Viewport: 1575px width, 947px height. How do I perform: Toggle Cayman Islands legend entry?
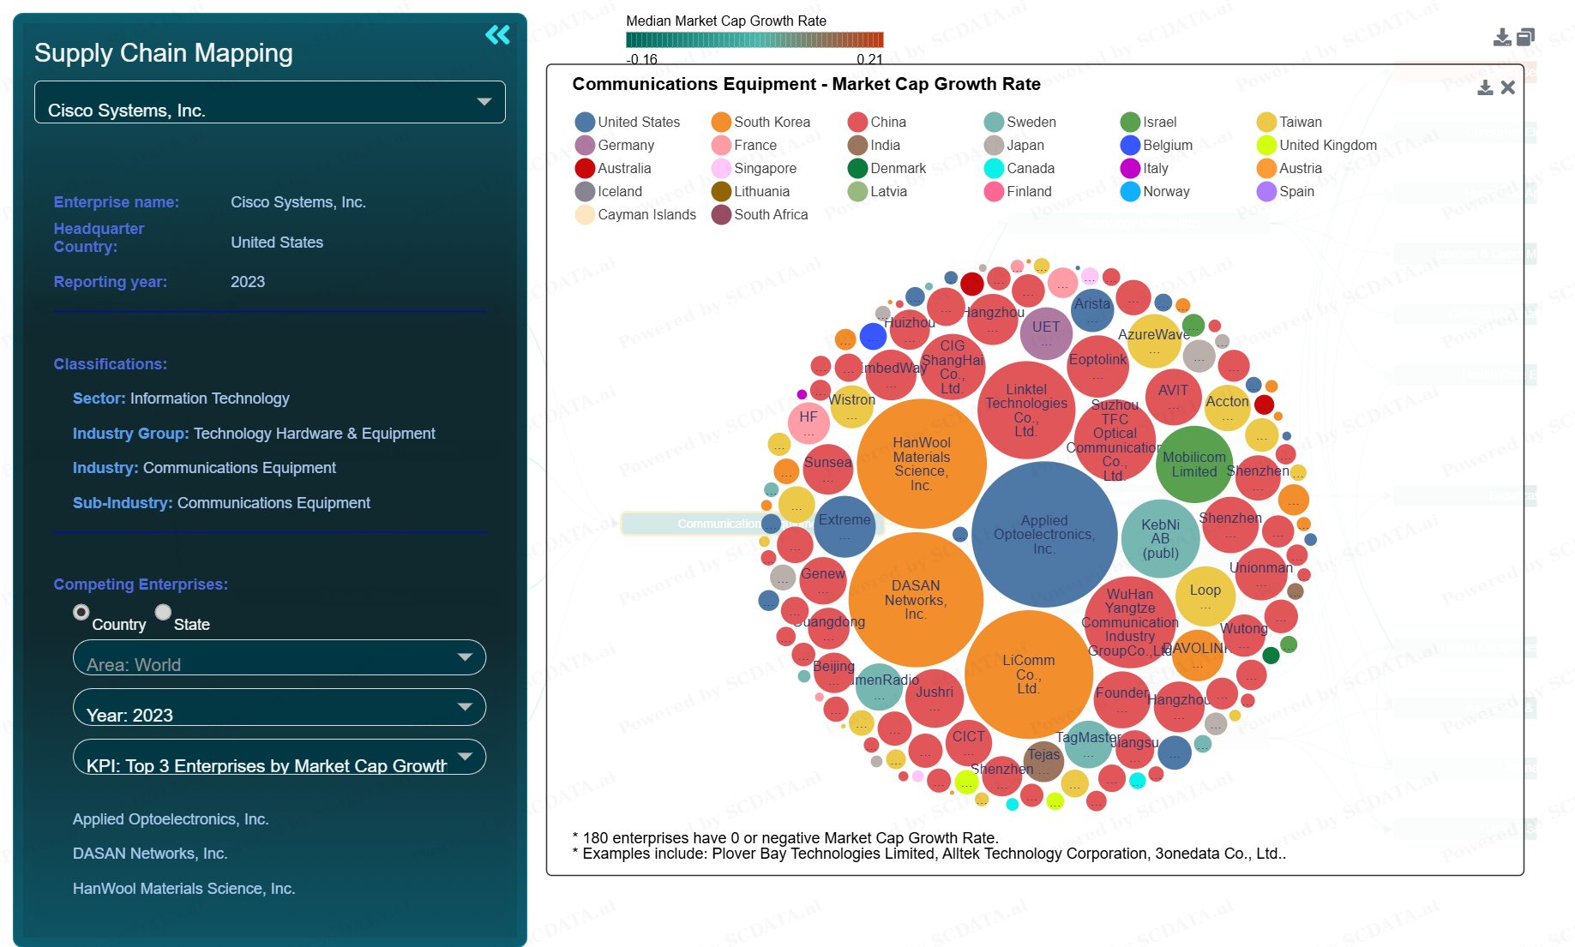635,215
